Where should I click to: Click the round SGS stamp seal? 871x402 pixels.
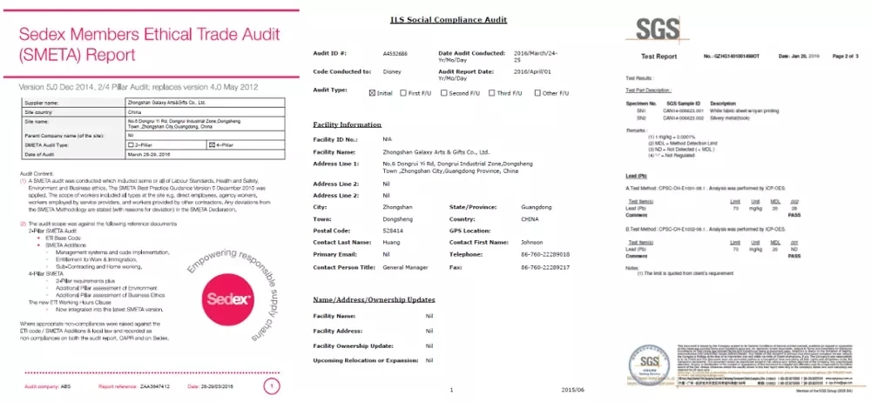point(650,365)
